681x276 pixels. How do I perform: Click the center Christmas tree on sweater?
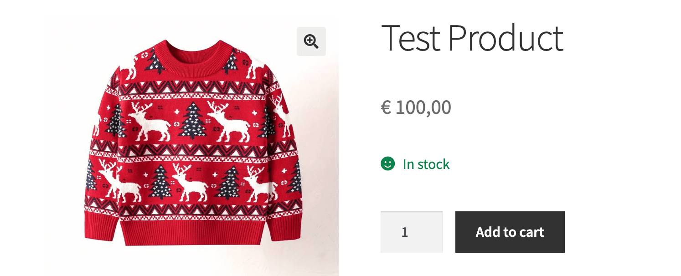pyautogui.click(x=192, y=121)
